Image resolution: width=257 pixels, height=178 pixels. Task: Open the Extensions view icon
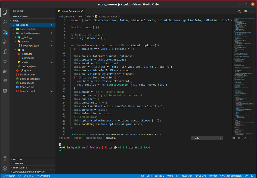5,51
